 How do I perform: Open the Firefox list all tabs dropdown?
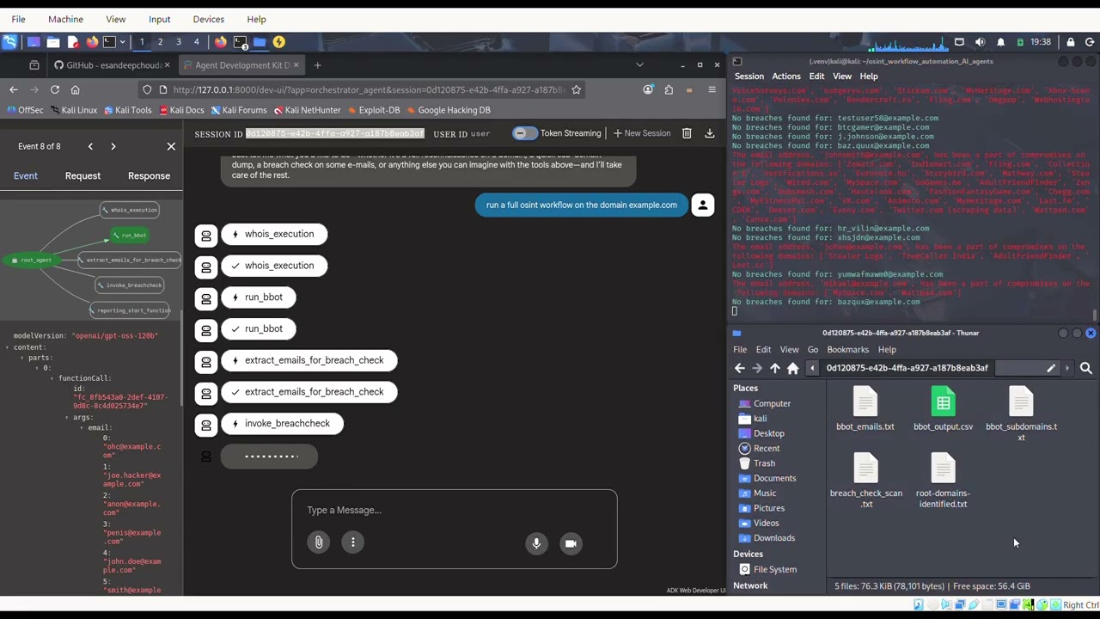tap(639, 65)
